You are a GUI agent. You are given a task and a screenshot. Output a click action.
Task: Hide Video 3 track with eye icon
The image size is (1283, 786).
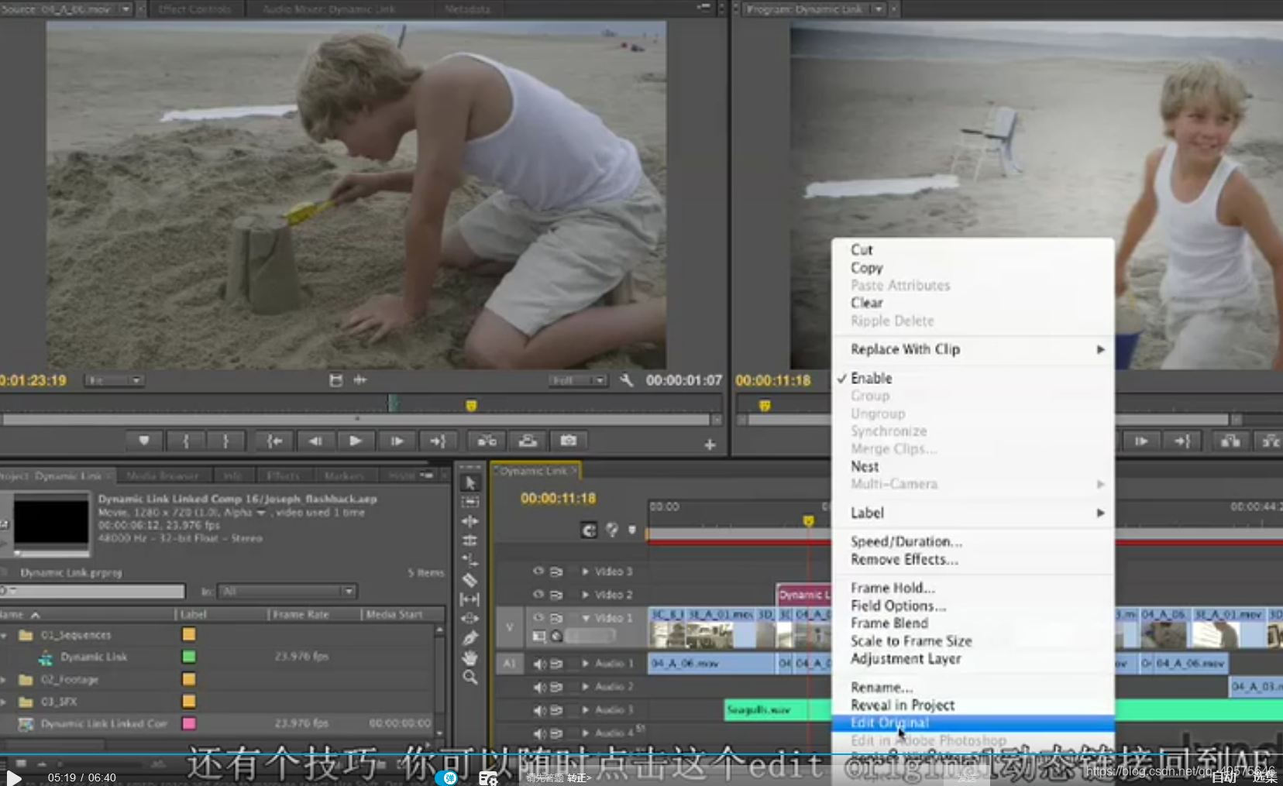click(x=538, y=571)
